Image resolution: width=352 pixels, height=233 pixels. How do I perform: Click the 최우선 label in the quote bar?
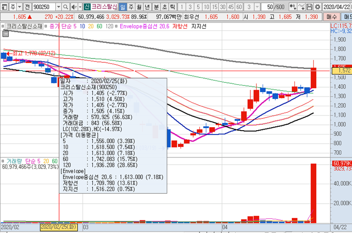click(191, 17)
